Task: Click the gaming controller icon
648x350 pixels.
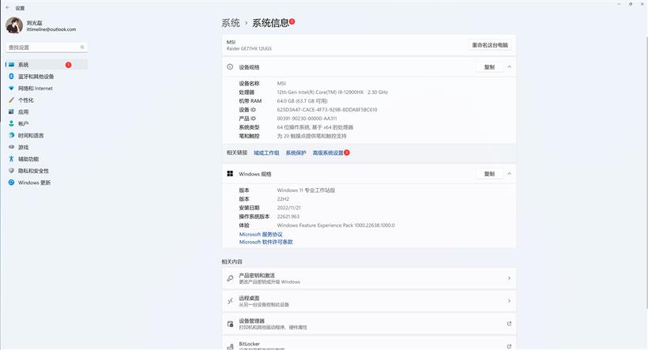Action: (x=11, y=147)
